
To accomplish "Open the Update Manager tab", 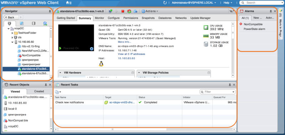I will tap(201, 18).
